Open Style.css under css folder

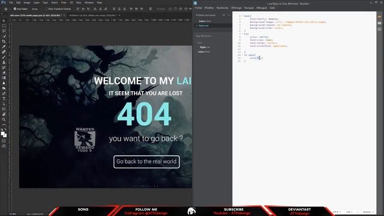[x=205, y=47]
